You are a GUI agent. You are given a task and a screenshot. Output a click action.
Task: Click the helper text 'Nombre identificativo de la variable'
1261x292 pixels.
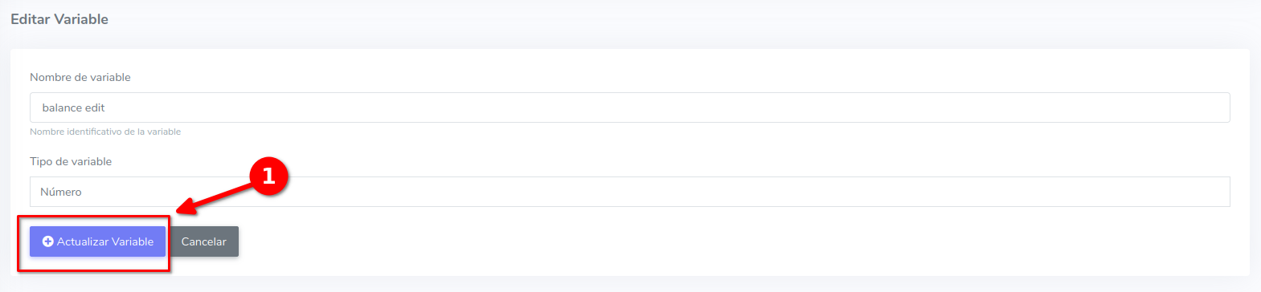[105, 132]
